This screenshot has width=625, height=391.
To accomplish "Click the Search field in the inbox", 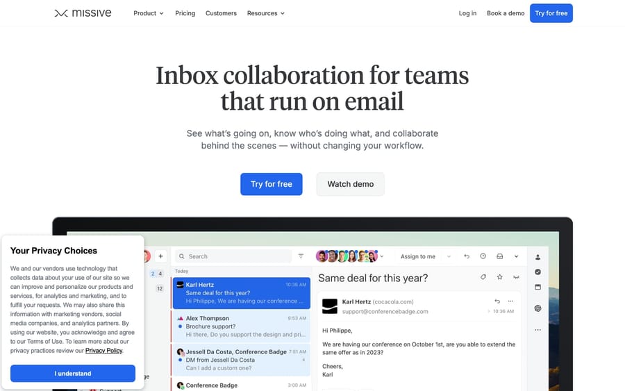I will [233, 256].
